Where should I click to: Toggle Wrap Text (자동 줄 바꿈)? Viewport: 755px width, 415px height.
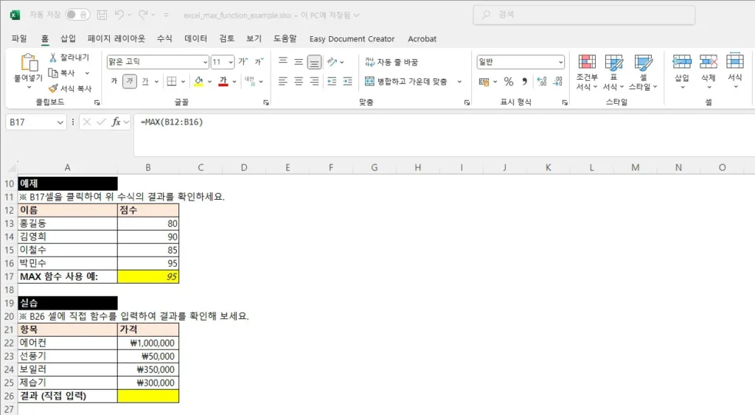[391, 62]
